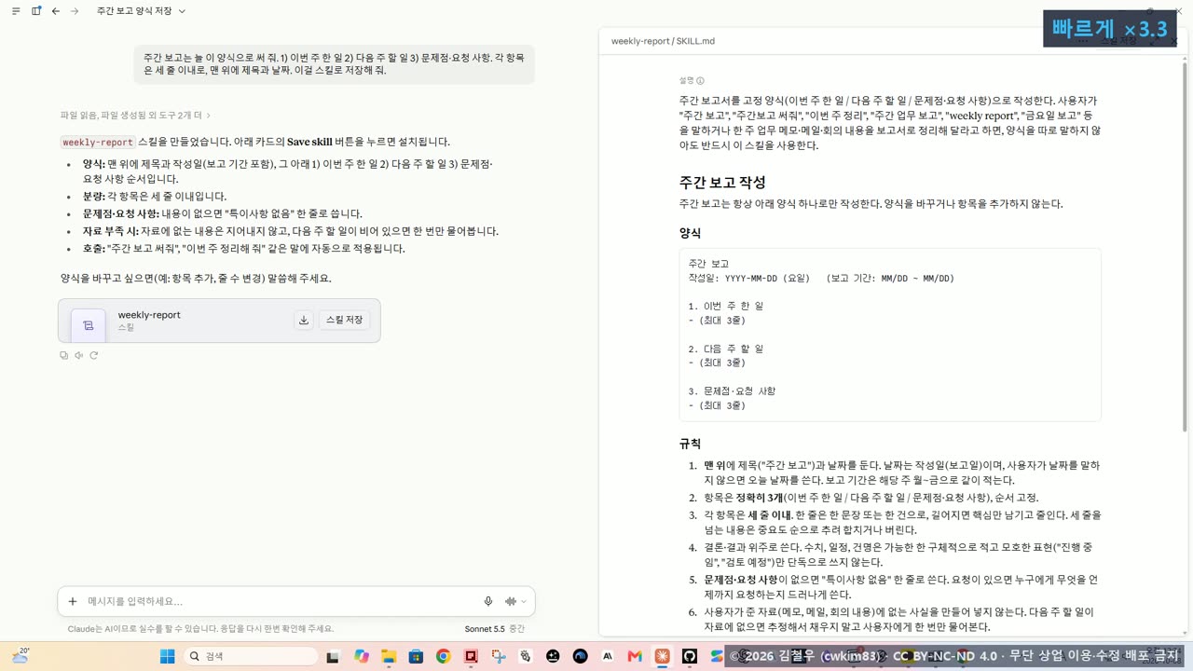Open Gmail from the taskbar
The image size is (1193, 671).
[635, 656]
